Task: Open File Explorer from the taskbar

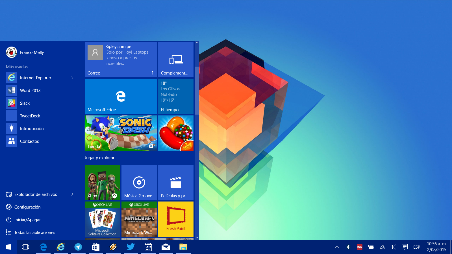Action: point(183,247)
